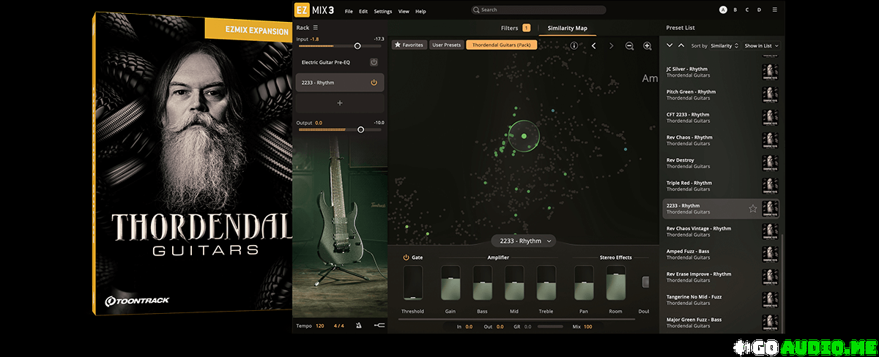This screenshot has width=879, height=357.
Task: Go back with left chevron arrow
Action: click(x=593, y=45)
